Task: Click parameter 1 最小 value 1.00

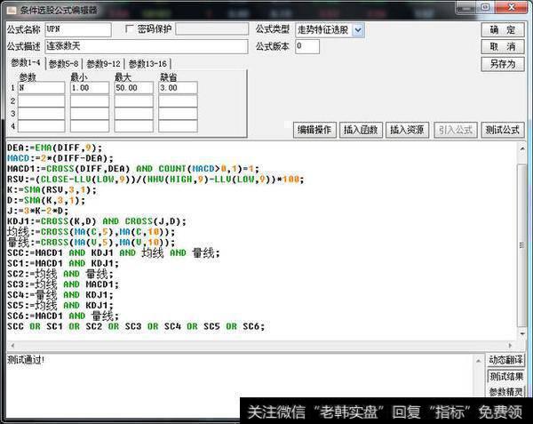Action: point(90,88)
